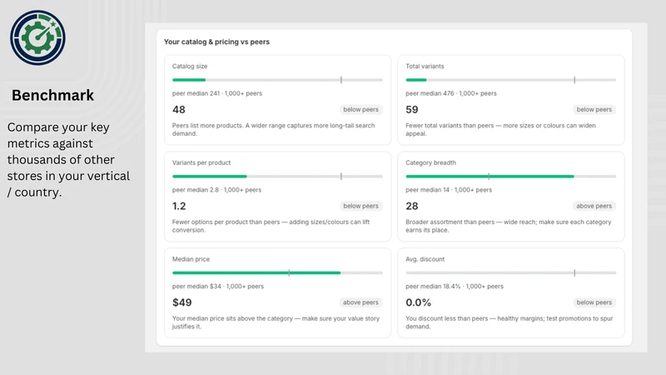
Task: Click 'peer median 2.8 · 1,000+ peers' text
Action: point(216,190)
